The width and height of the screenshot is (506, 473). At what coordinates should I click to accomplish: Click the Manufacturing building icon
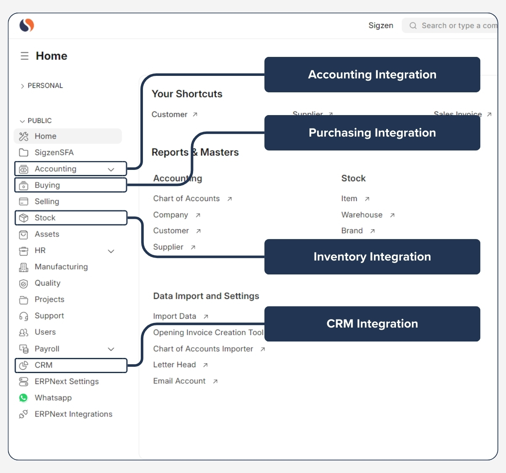click(x=24, y=267)
